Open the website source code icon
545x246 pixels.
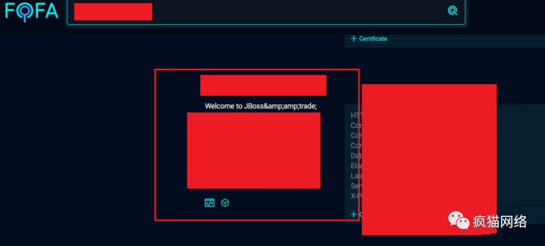click(x=209, y=203)
